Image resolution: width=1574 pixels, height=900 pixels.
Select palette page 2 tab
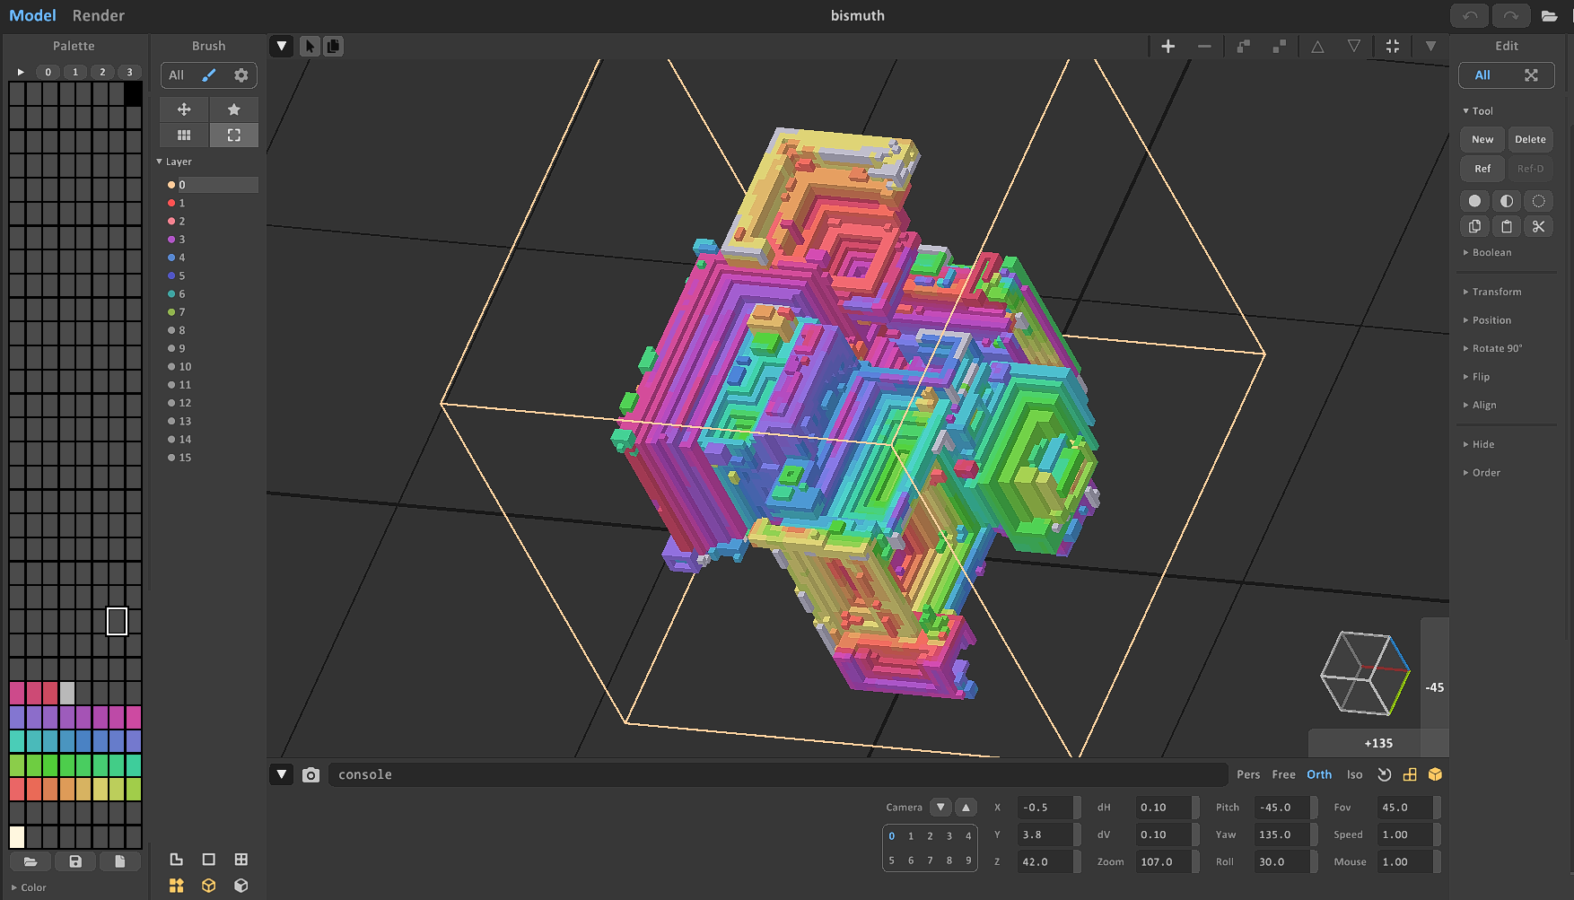click(102, 72)
